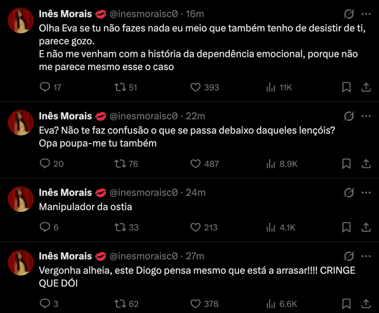The height and width of the screenshot is (313, 379).
Task: Open the 'Manipulador da ostia' tweet text
Action: (x=85, y=207)
